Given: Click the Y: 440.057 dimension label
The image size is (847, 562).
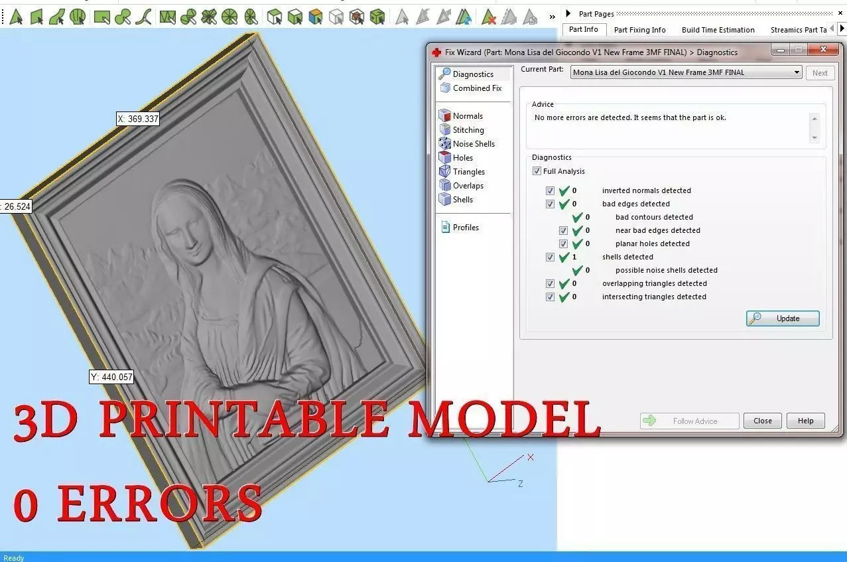Looking at the screenshot, I should coord(111,377).
